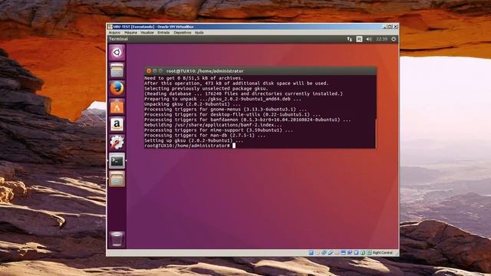491x276 pixels.
Task: Click the mouse integration status icon
Action: coord(363,252)
